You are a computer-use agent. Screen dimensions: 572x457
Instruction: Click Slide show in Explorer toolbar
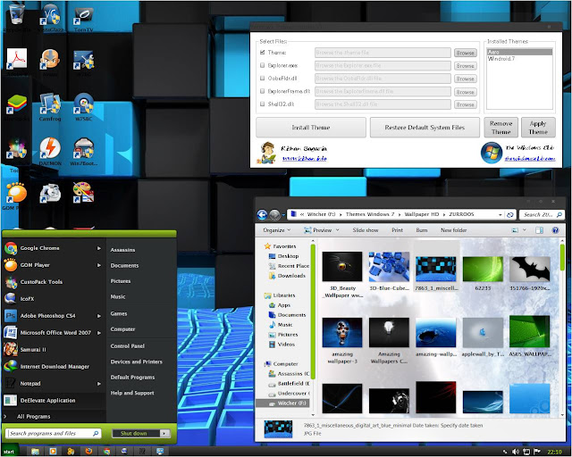[x=366, y=230]
